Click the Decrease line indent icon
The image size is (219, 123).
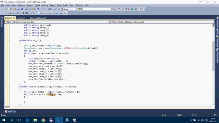click(x=23, y=13)
